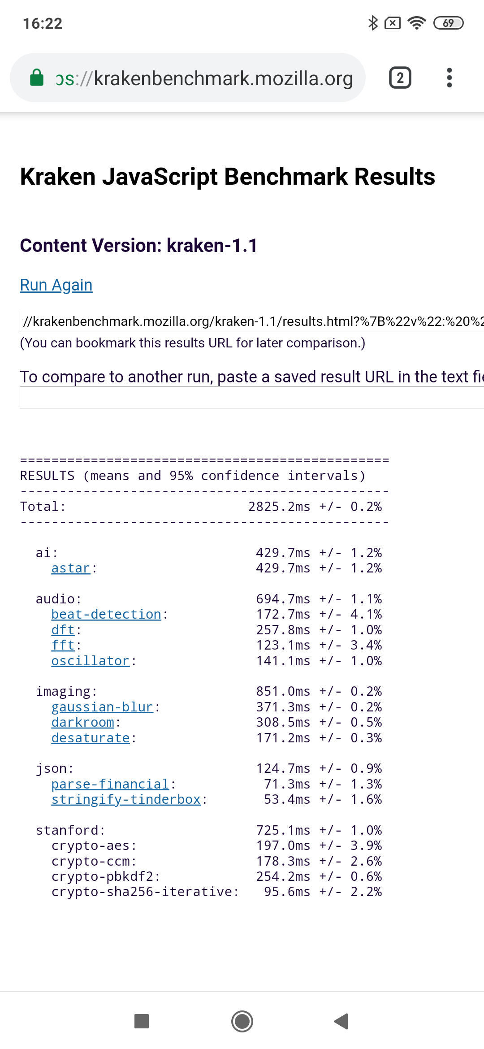Select the results URL text field
This screenshot has height=1049, width=484.
click(x=252, y=321)
